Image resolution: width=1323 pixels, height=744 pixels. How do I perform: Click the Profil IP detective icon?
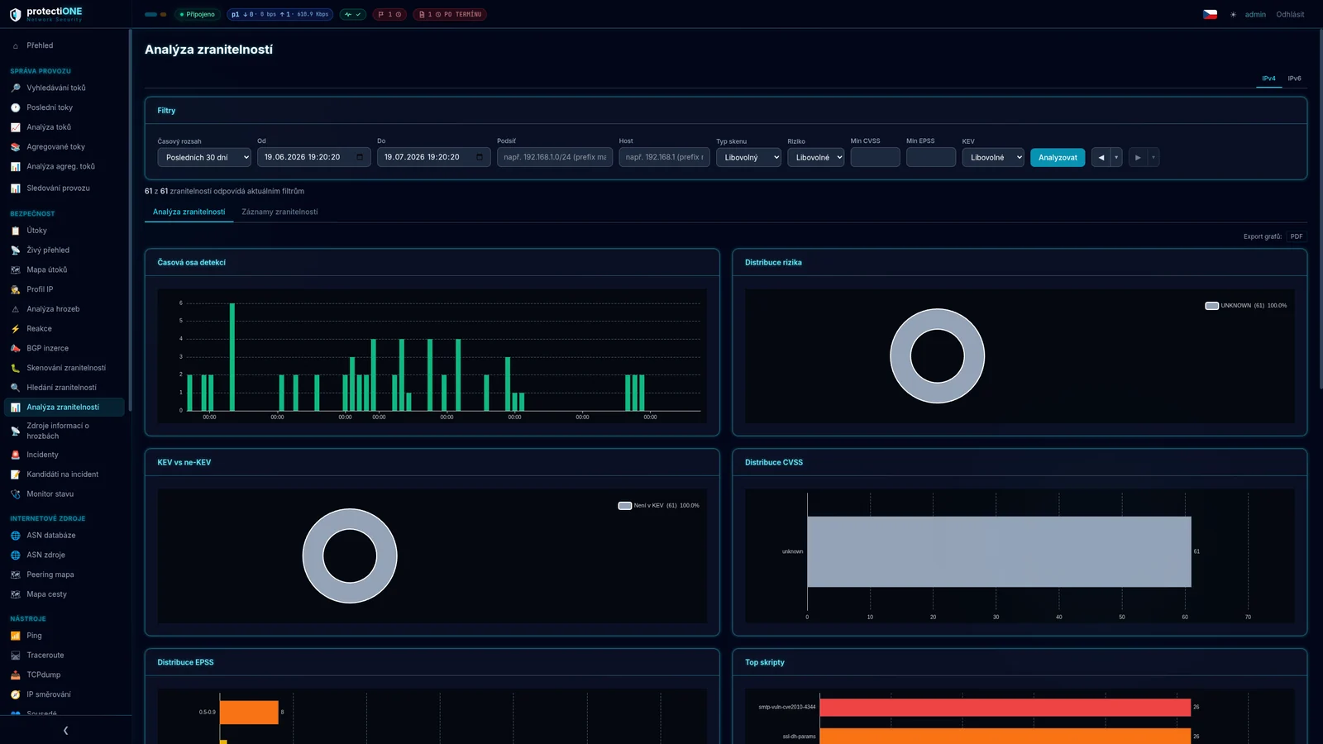click(x=15, y=290)
